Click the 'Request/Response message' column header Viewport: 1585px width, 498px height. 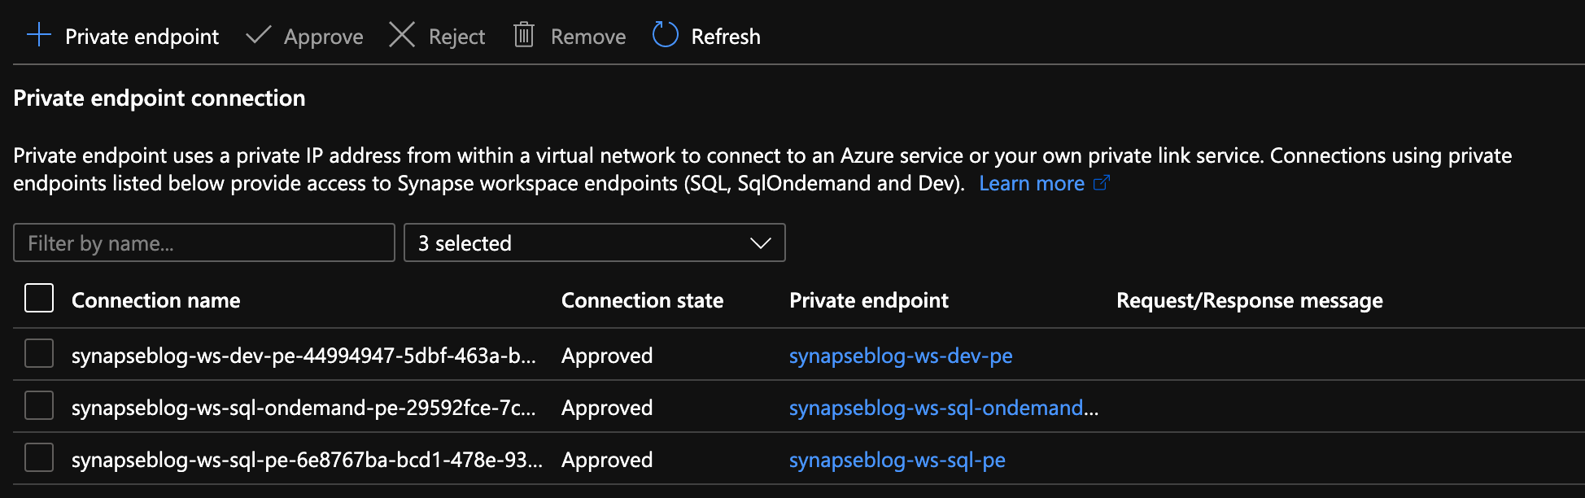1250,300
